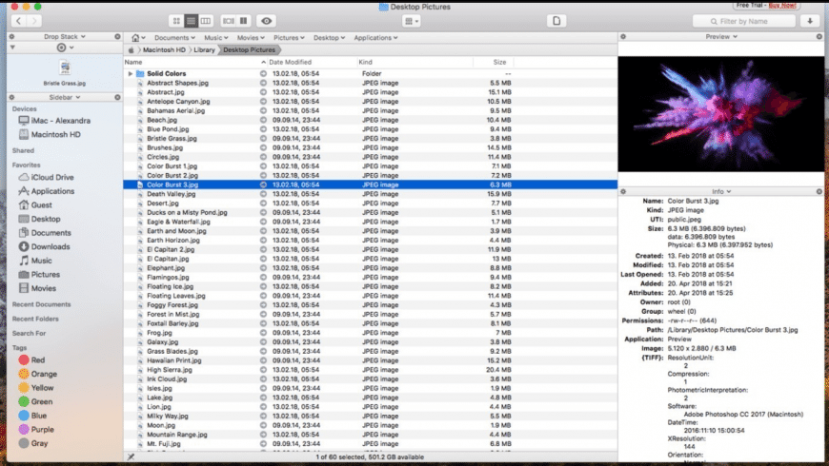The width and height of the screenshot is (829, 466).
Task: Switch to icon view in toolbar
Action: tap(177, 20)
